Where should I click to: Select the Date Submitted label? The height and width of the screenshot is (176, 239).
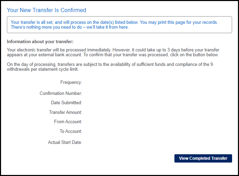point(66,103)
